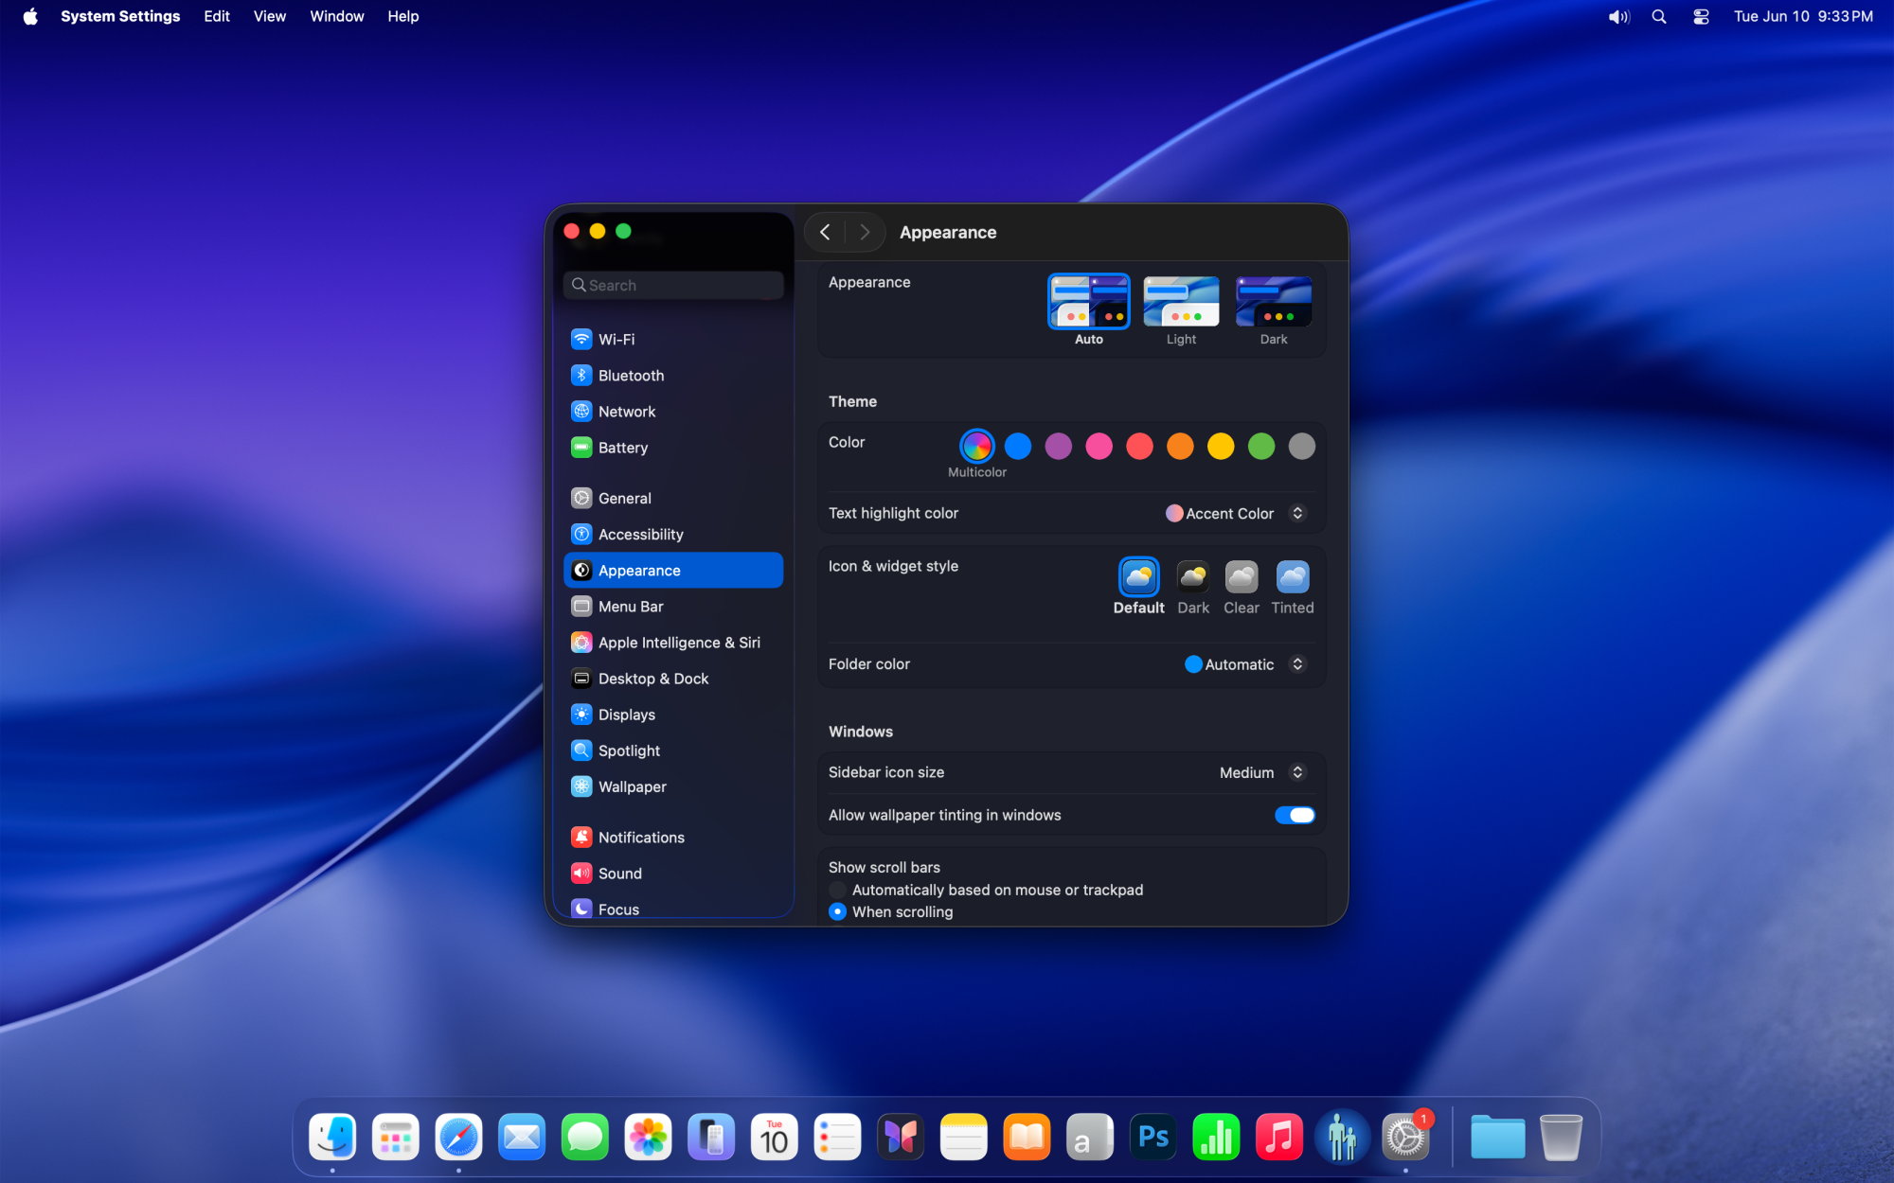Open the System Settings app menu

120,16
